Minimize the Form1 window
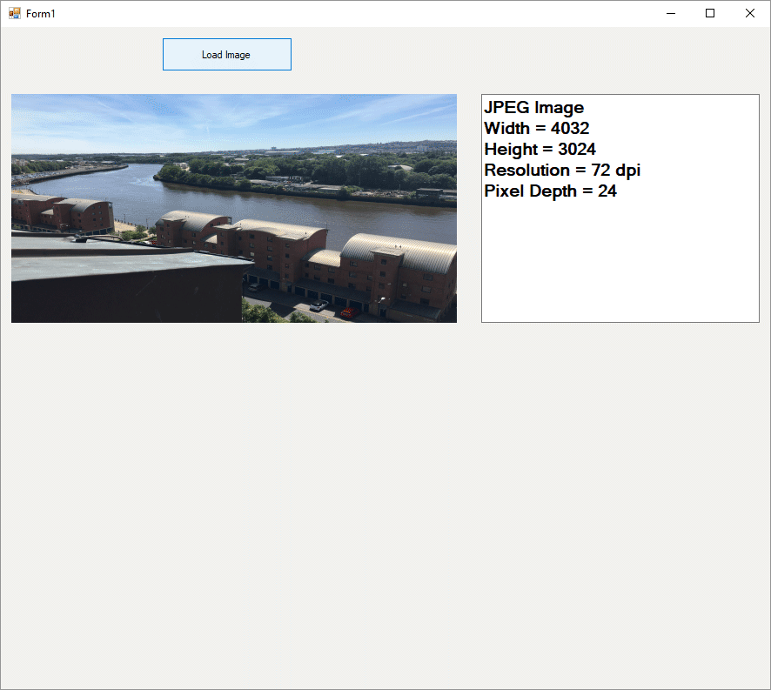The width and height of the screenshot is (771, 690). (671, 13)
